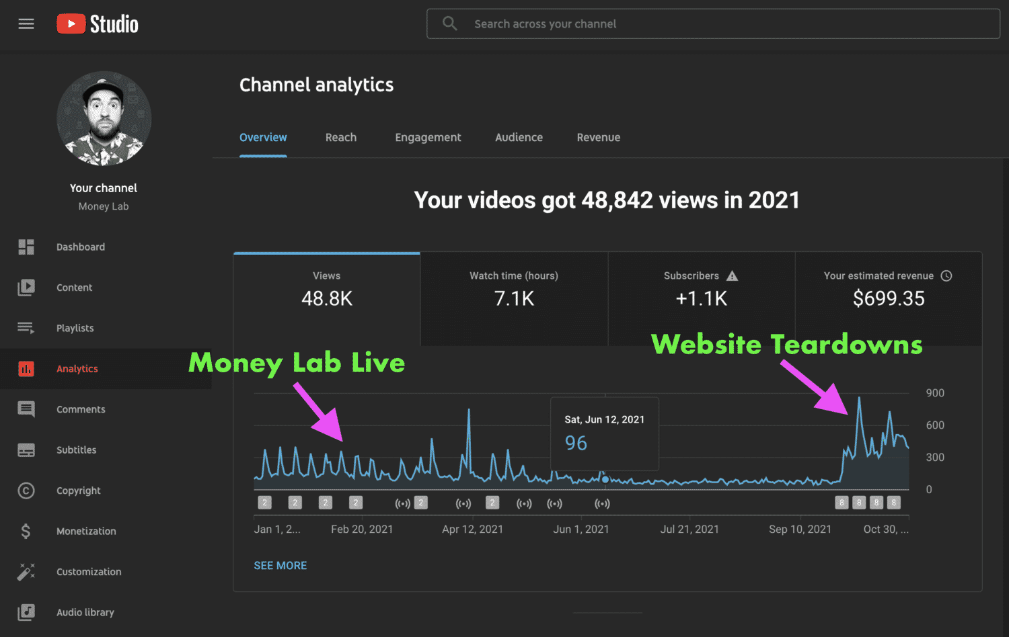Click the highlighted Jun 12 chart data point
The width and height of the screenshot is (1009, 637).
(605, 479)
